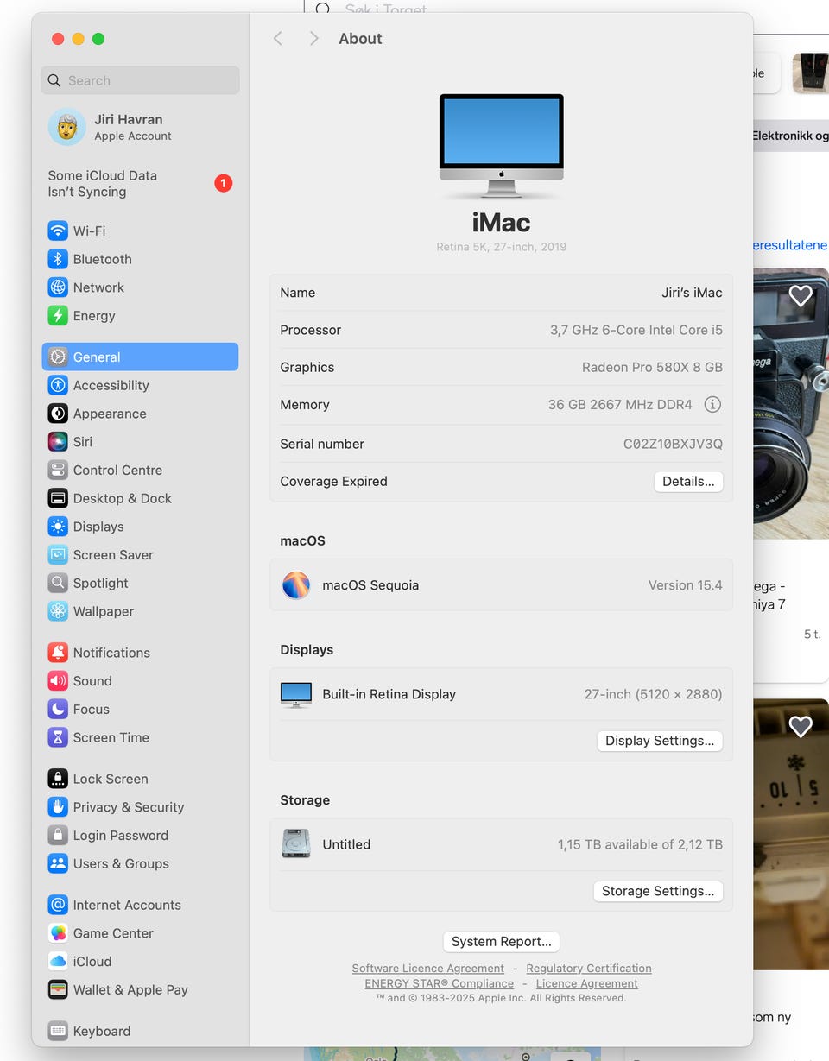The height and width of the screenshot is (1061, 829).
Task: Open Wallpaper flower icon
Action: tap(58, 611)
